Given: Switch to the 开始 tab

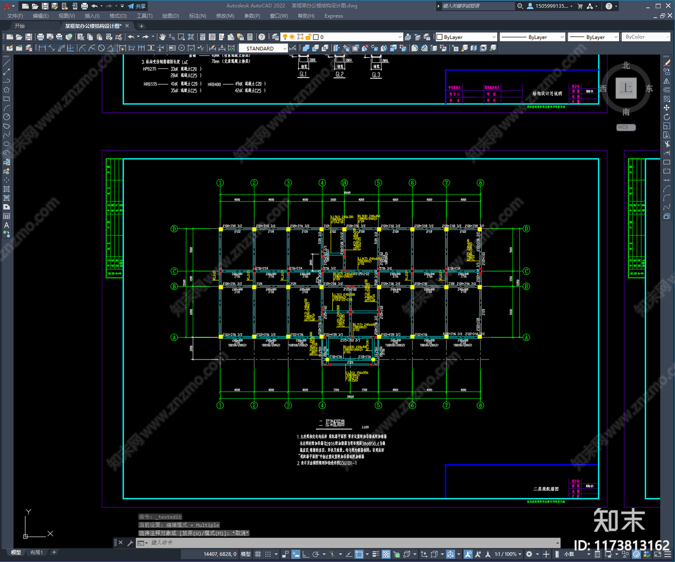Looking at the screenshot, I should 19,26.
